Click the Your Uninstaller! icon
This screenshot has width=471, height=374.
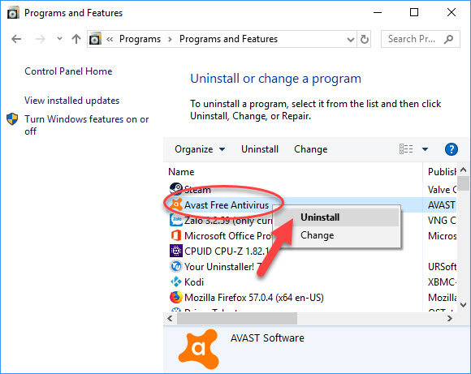pos(175,266)
